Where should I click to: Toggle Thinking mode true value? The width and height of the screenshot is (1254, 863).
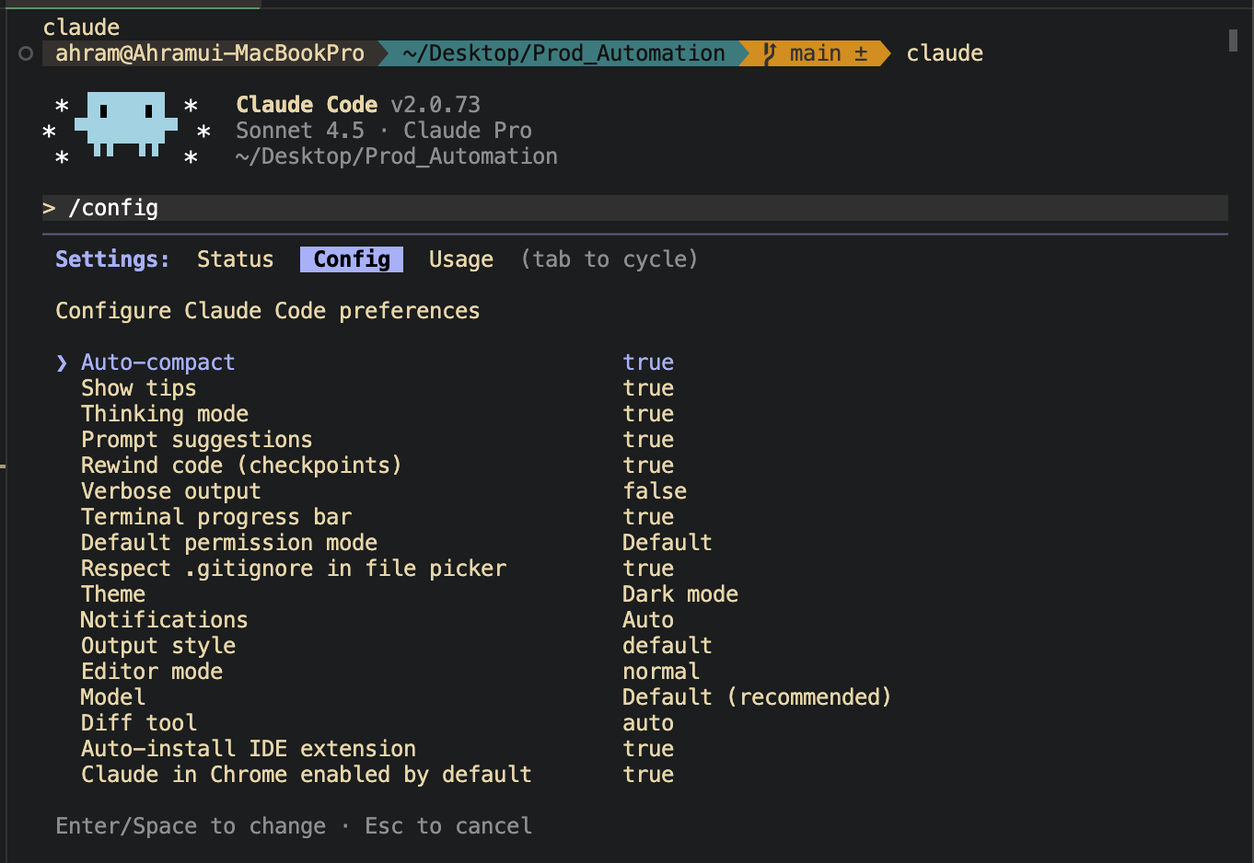tap(648, 414)
